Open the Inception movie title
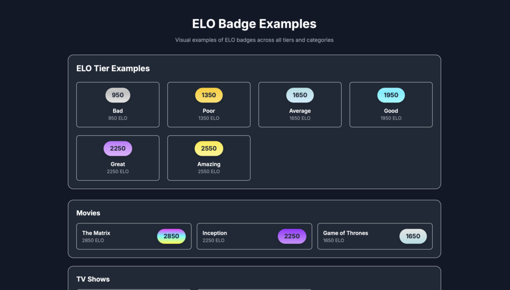510x290 pixels. tap(215, 233)
